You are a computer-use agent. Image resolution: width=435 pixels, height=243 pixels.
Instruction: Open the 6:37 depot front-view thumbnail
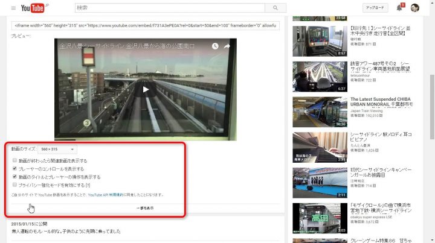320,77
